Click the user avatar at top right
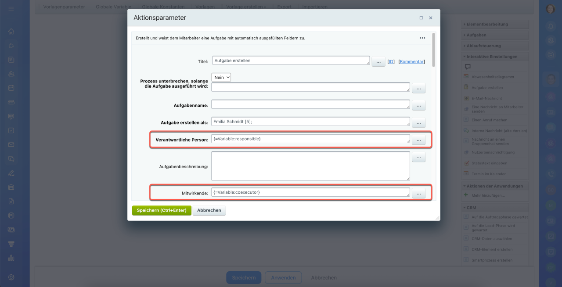Image resolution: width=562 pixels, height=287 pixels. (550, 9)
